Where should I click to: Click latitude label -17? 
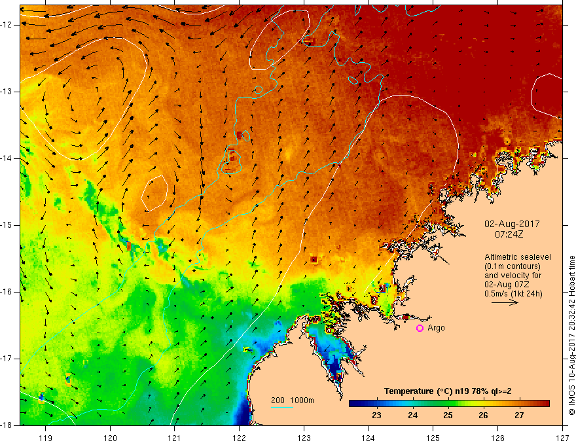7,359
